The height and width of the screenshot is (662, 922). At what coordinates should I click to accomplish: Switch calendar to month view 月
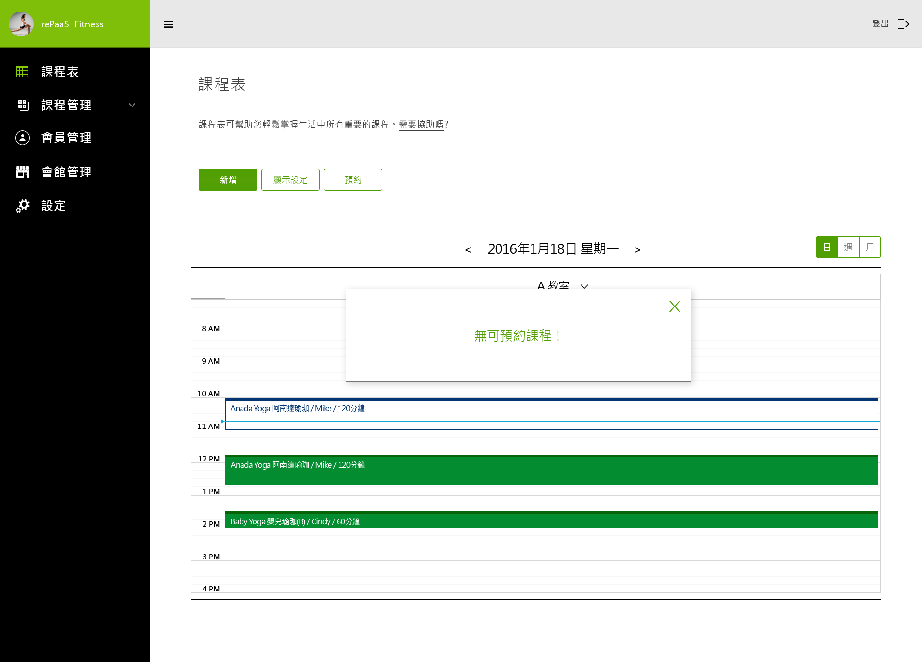pos(870,248)
